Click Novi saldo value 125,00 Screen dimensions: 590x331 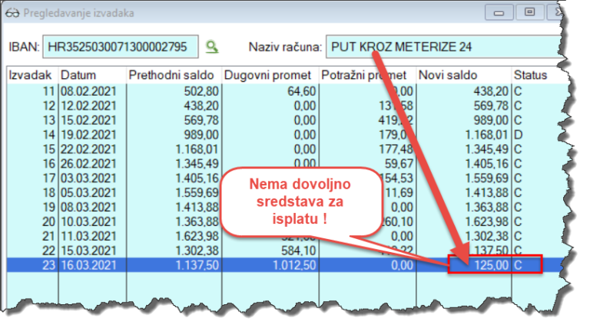click(491, 265)
